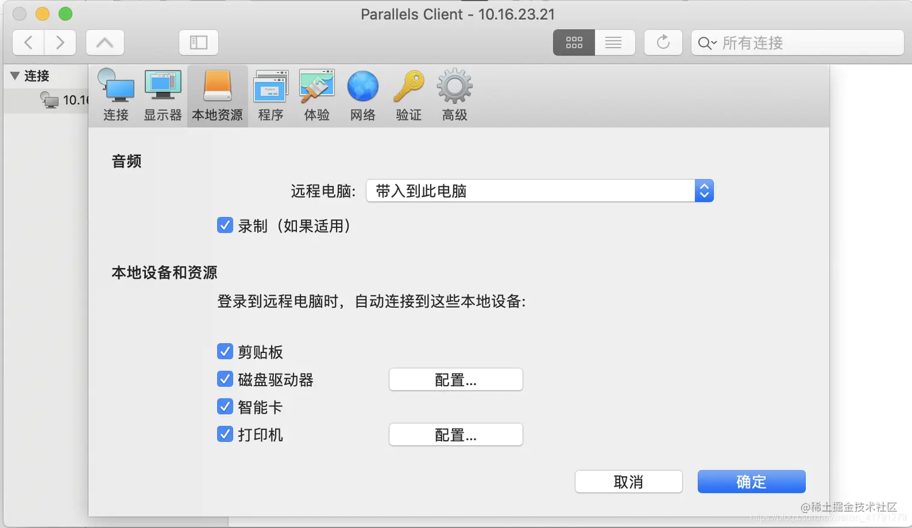The image size is (912, 528).
Task: Click the refresh toolbar button
Action: tap(663, 43)
